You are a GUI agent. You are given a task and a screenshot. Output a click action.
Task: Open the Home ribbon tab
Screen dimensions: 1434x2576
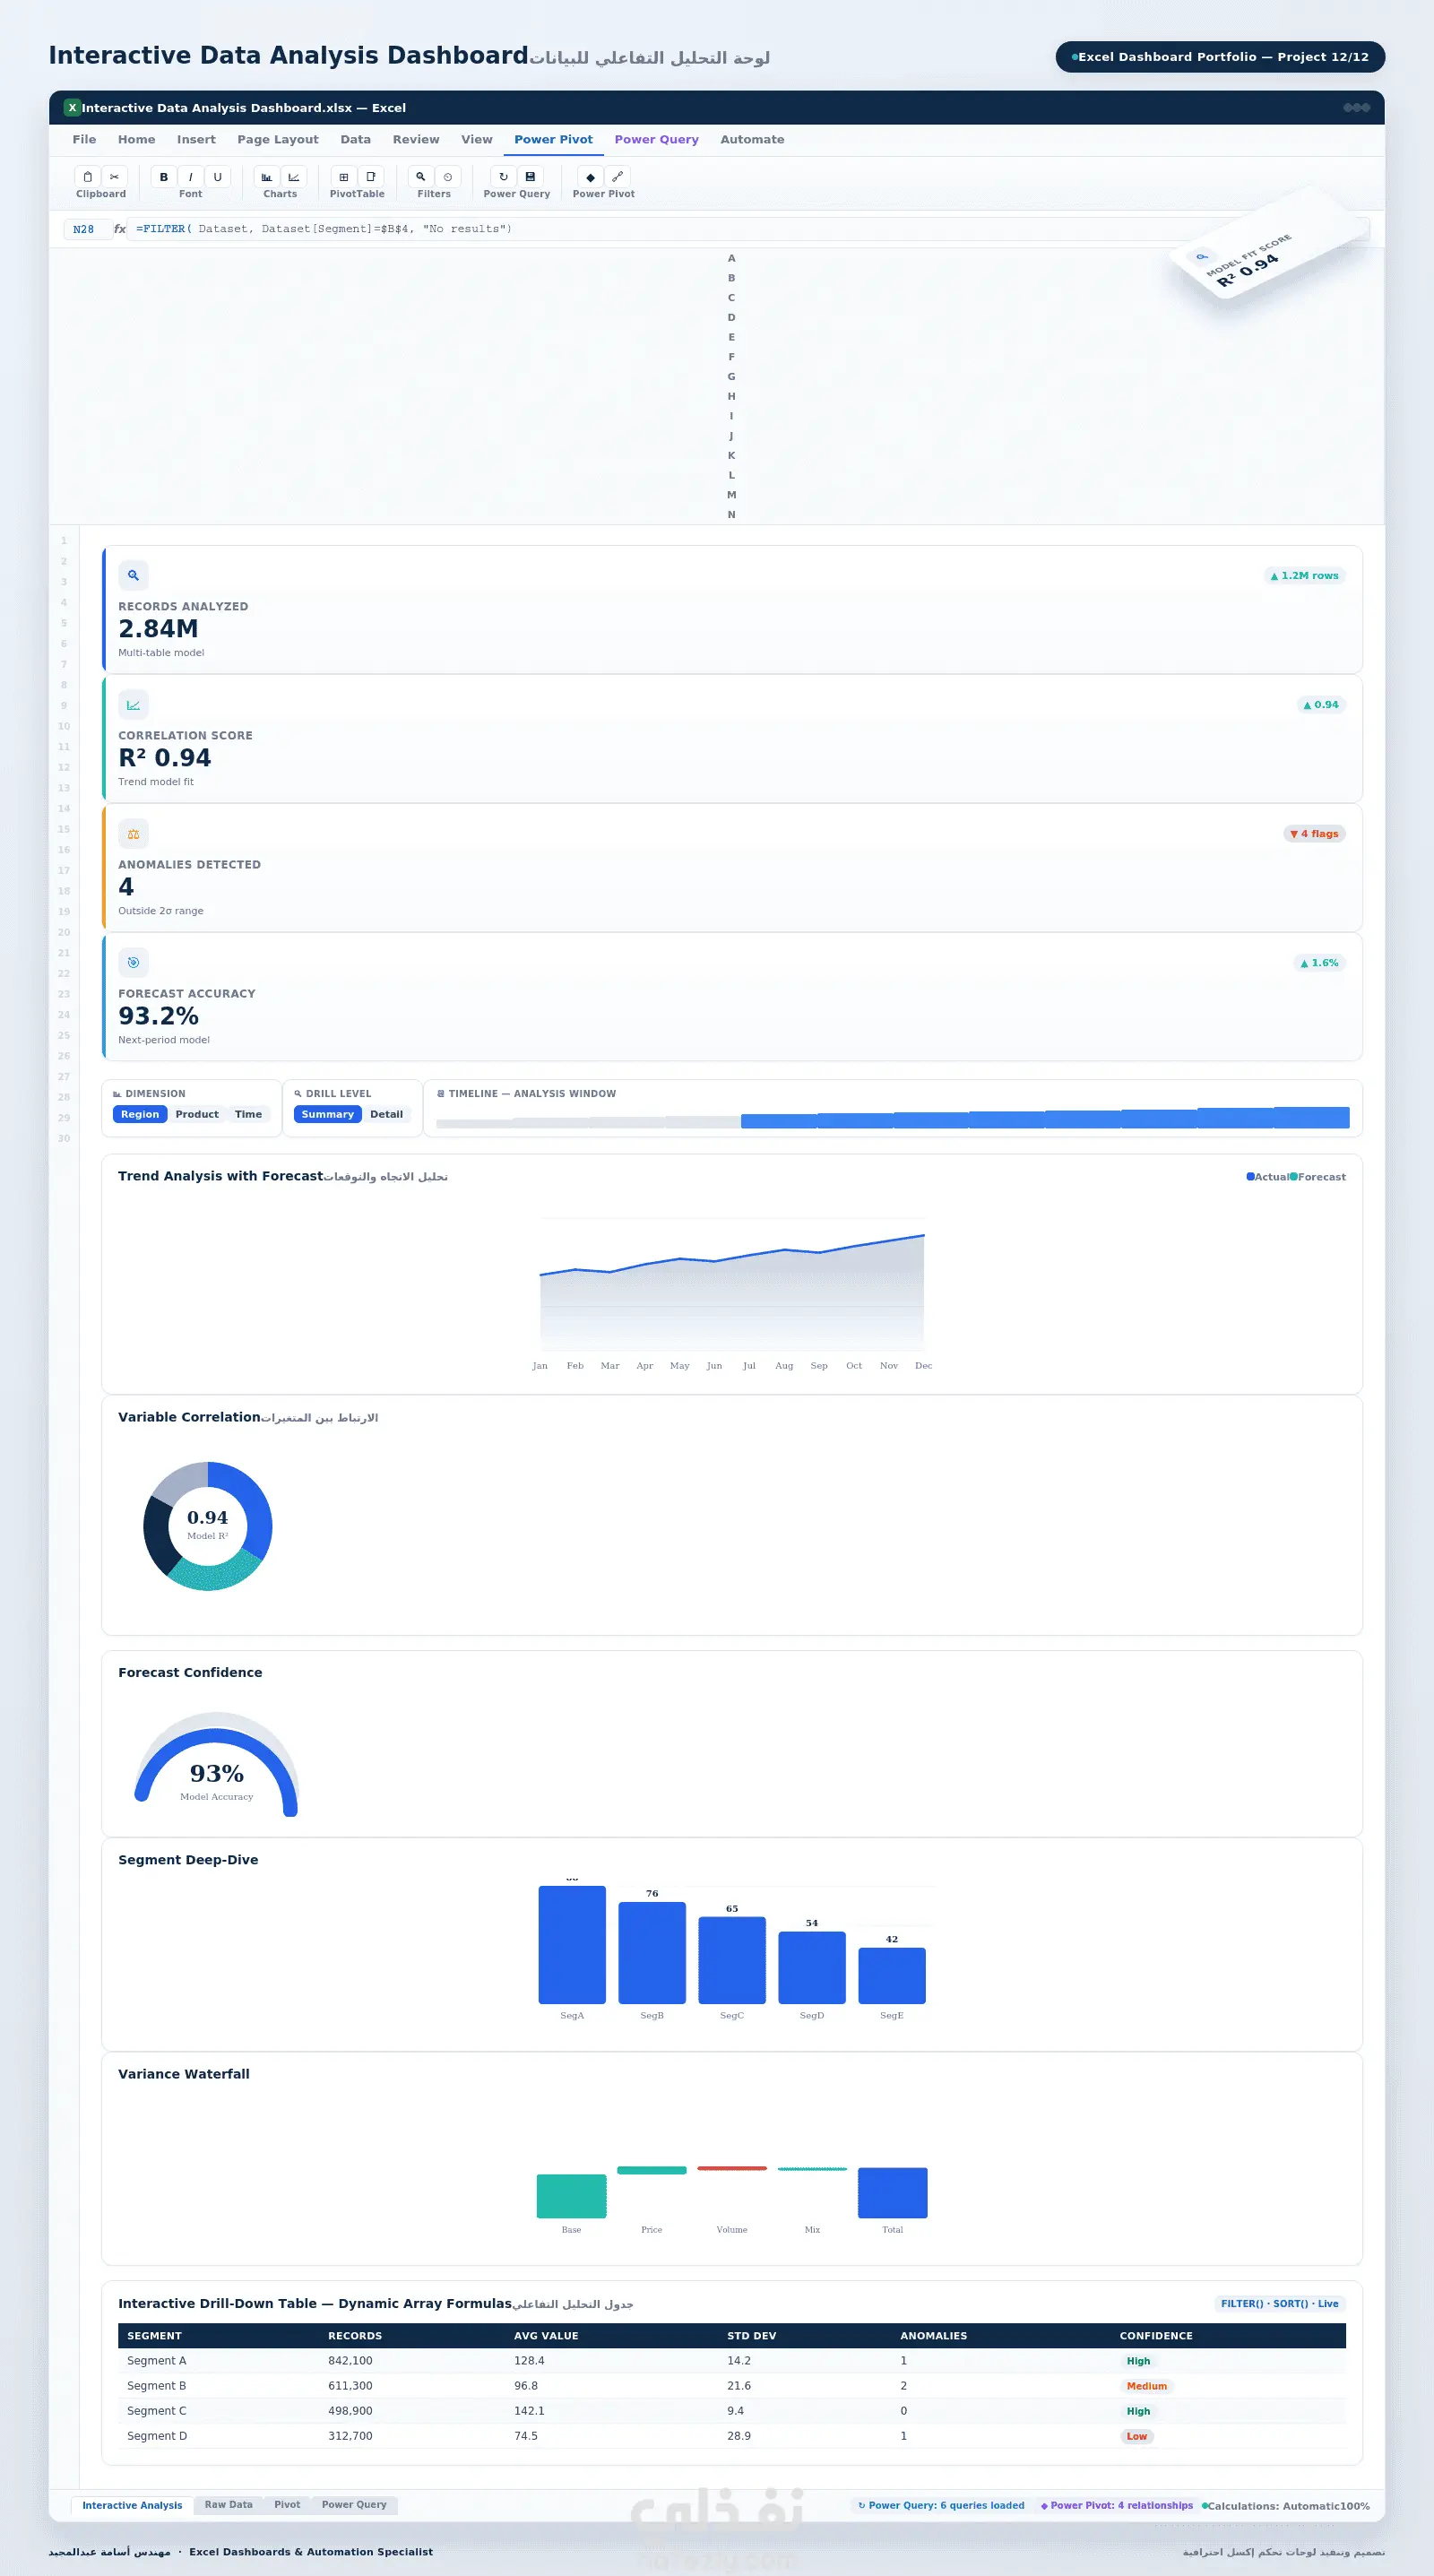[136, 140]
